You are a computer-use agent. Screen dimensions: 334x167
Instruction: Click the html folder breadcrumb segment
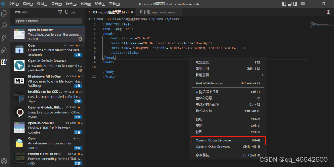pos(99,19)
